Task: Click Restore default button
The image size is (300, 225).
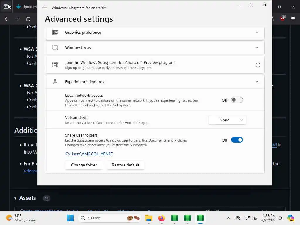Action: tap(125, 165)
